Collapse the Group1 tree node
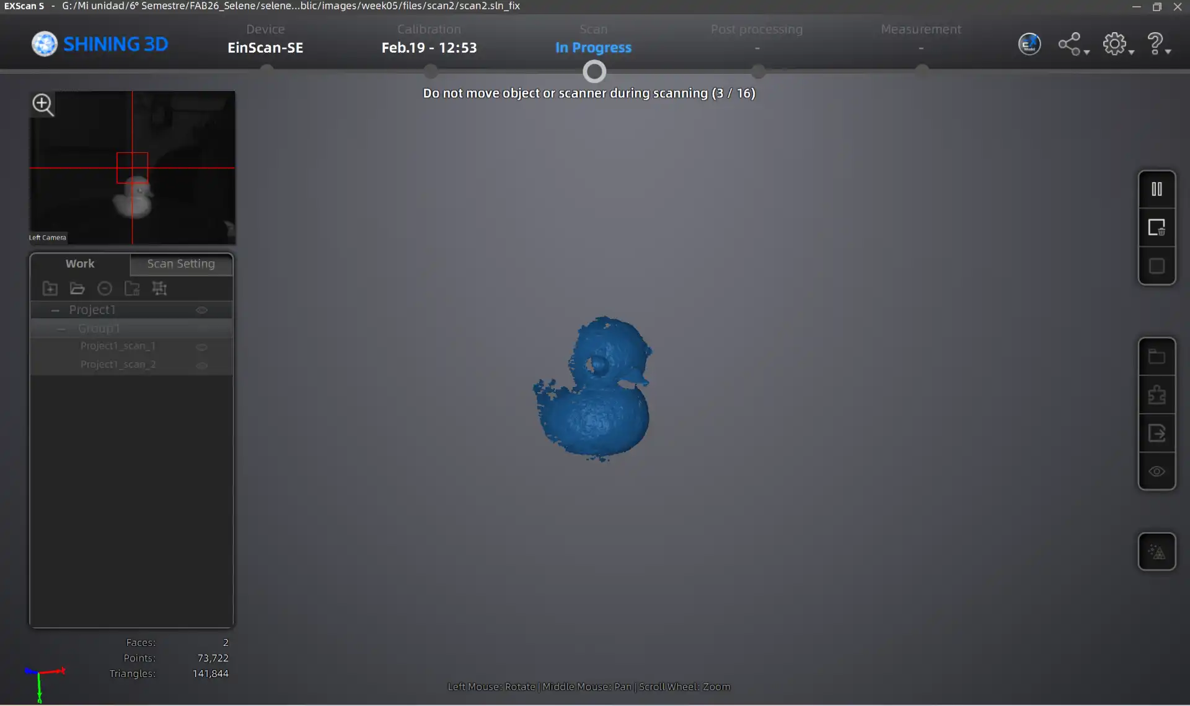This screenshot has height=706, width=1190. pyautogui.click(x=61, y=328)
